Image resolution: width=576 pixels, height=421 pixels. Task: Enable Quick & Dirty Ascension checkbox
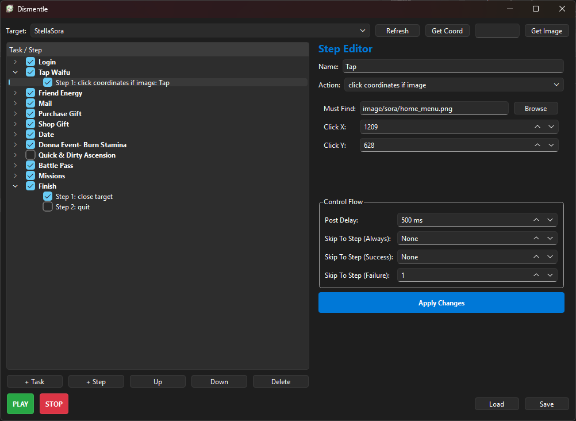point(30,155)
